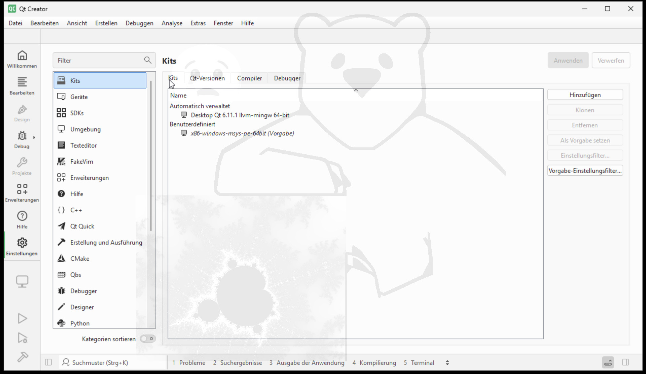The image size is (646, 374).
Task: Click the Anwenden button
Action: (568, 60)
